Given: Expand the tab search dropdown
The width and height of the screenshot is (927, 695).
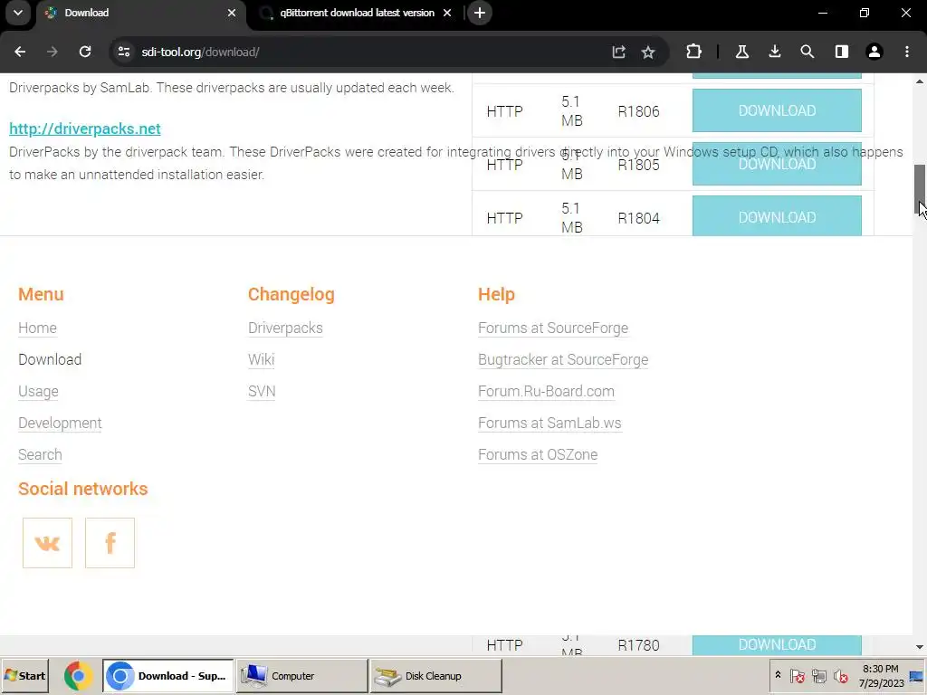Looking at the screenshot, I should click(18, 13).
